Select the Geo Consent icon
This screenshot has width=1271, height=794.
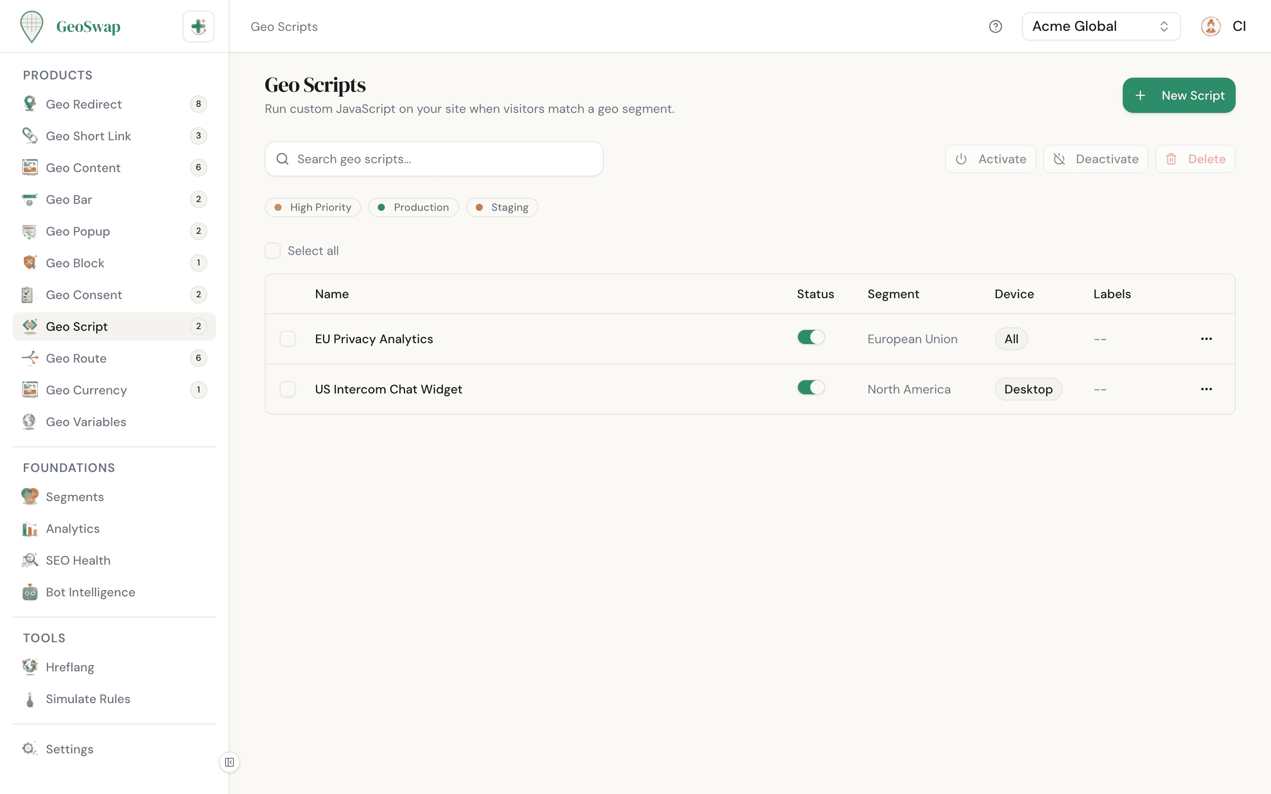pos(30,295)
